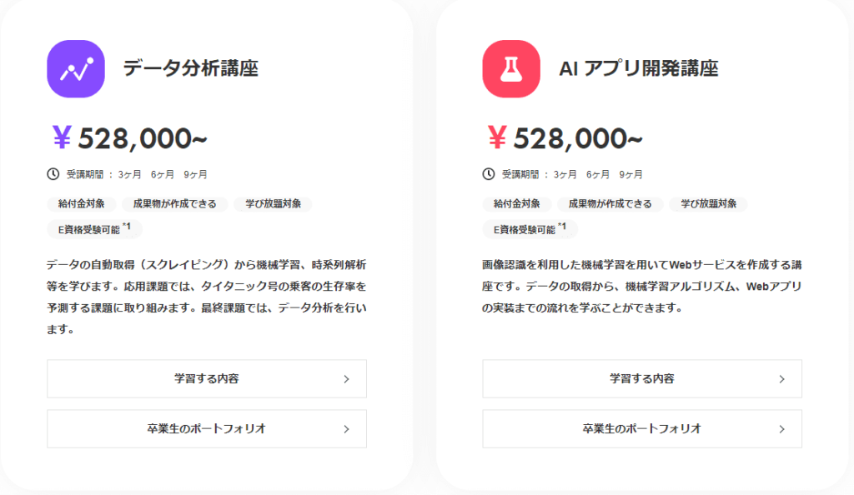Click the ¥528,000~ price in AI app card
The width and height of the screenshot is (854, 495).
(565, 138)
